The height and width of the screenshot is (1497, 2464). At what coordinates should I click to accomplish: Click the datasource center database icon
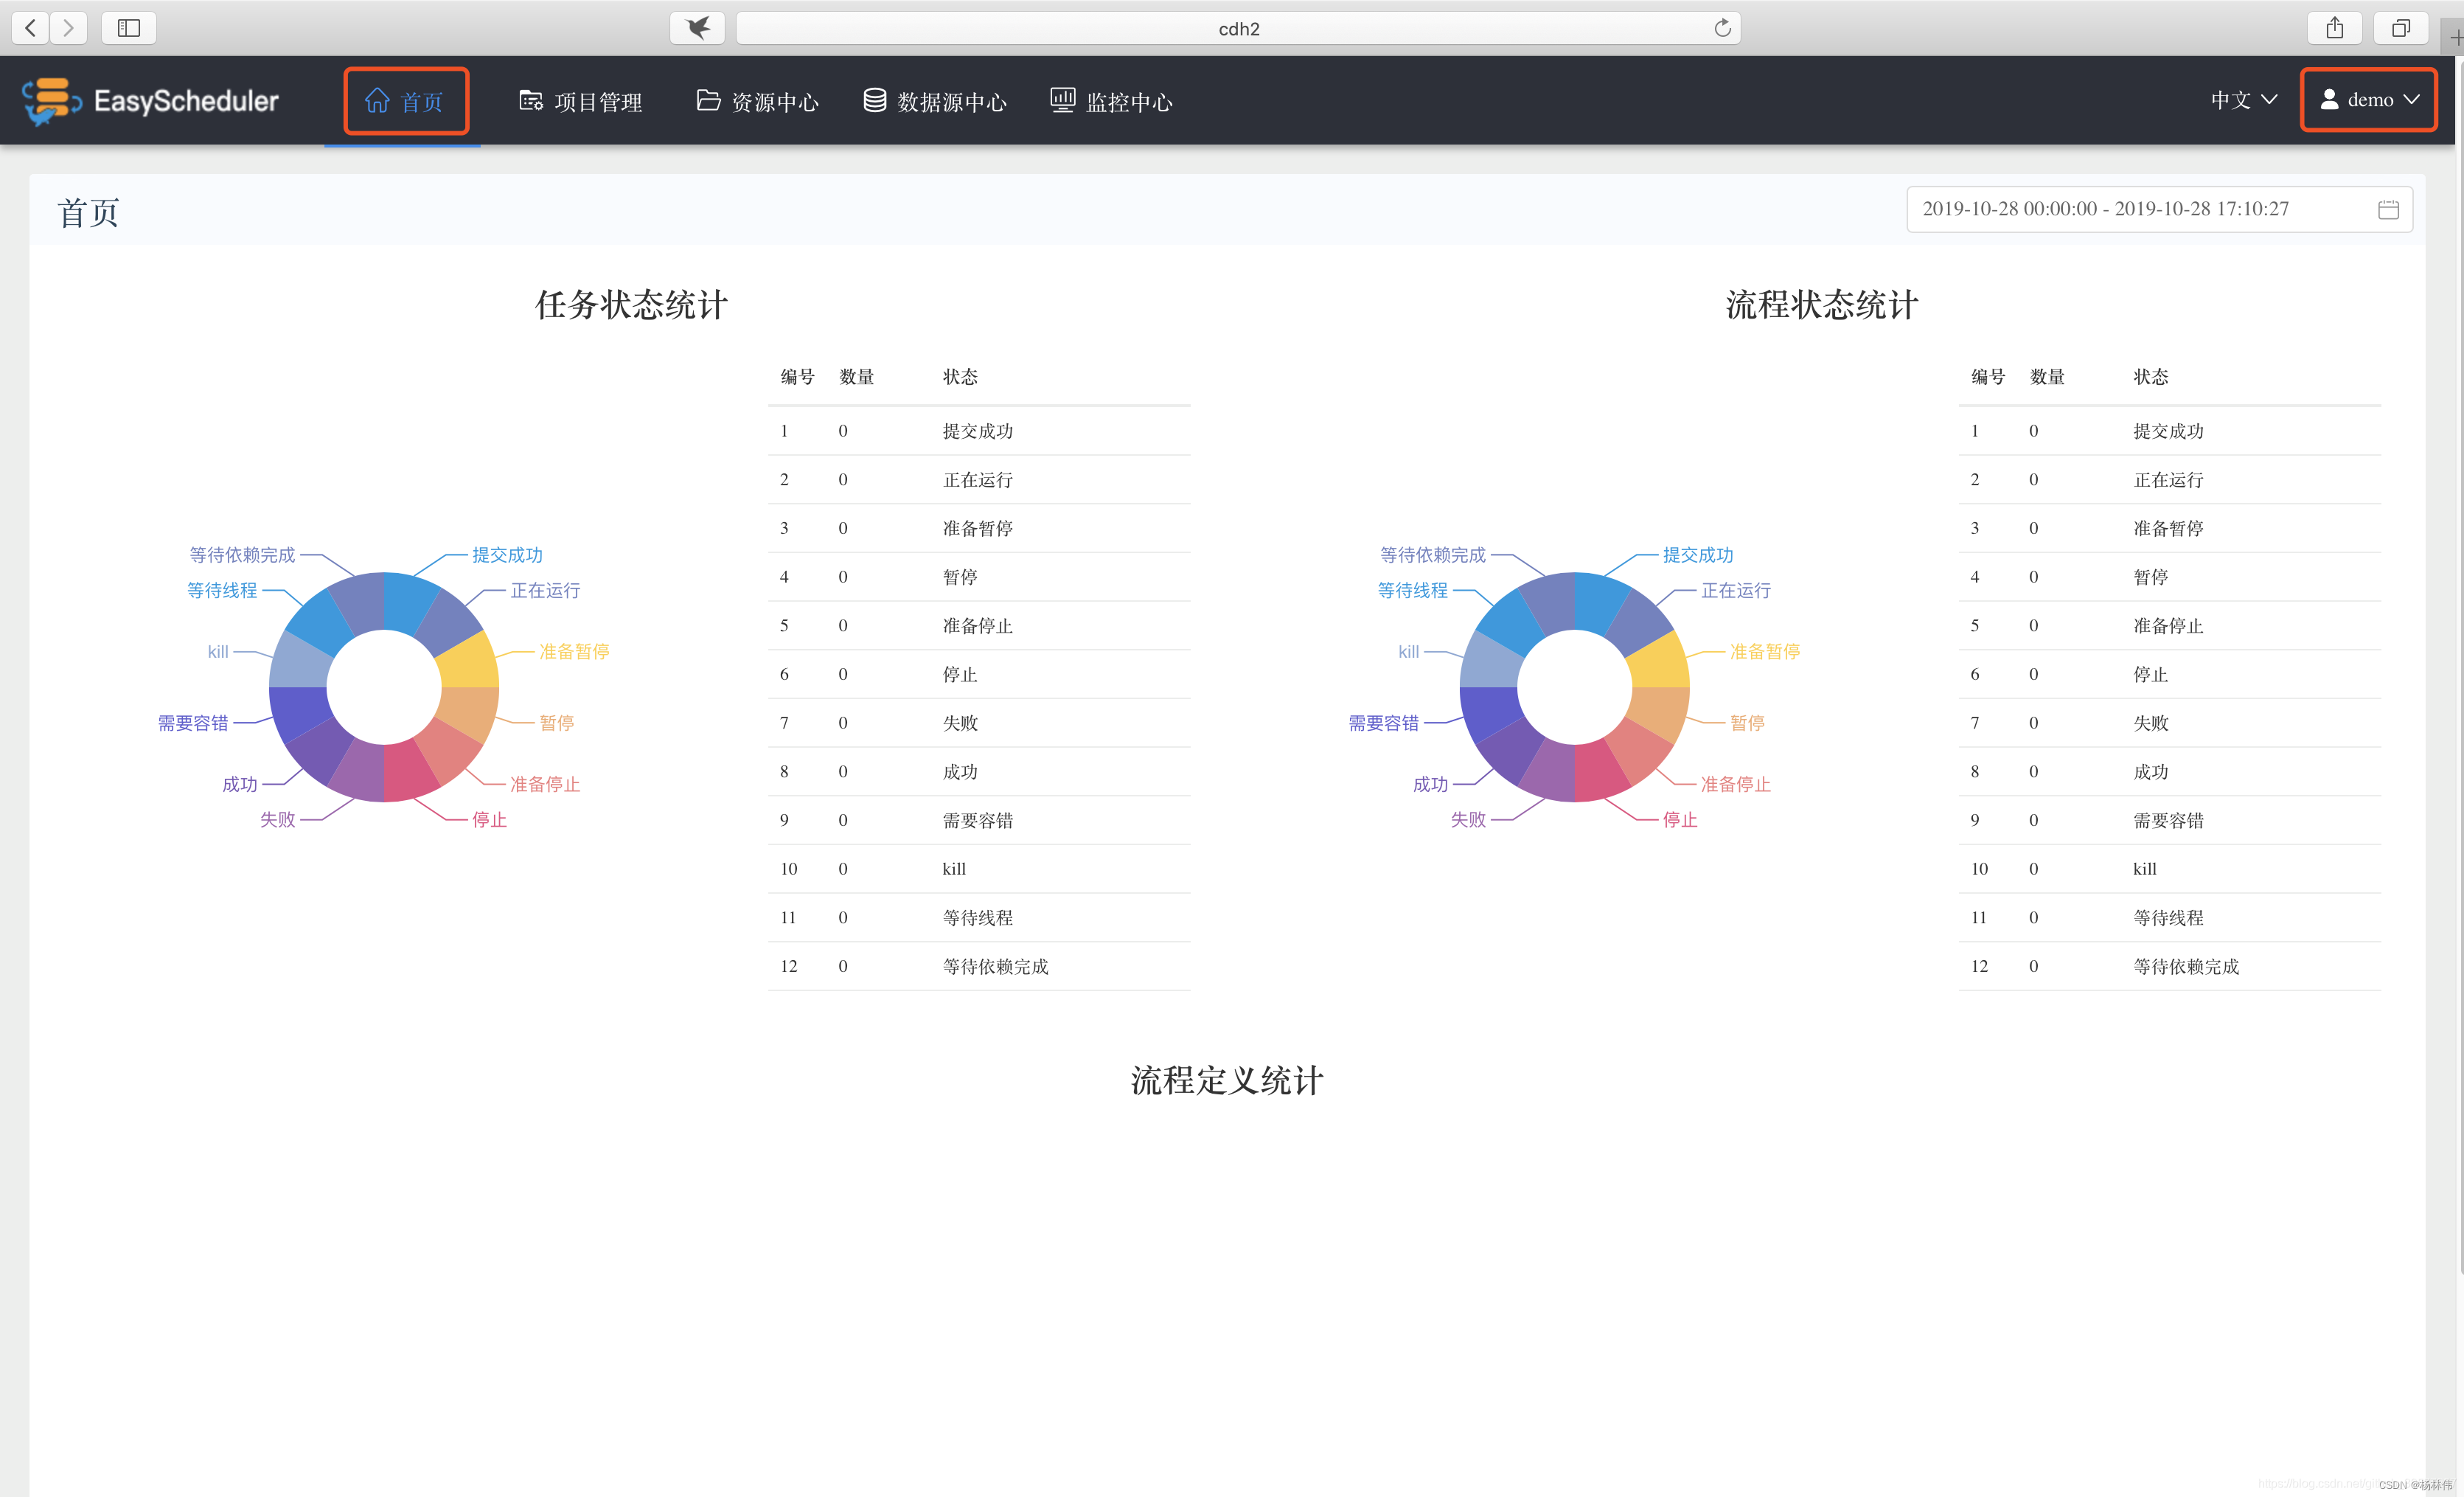coord(875,100)
